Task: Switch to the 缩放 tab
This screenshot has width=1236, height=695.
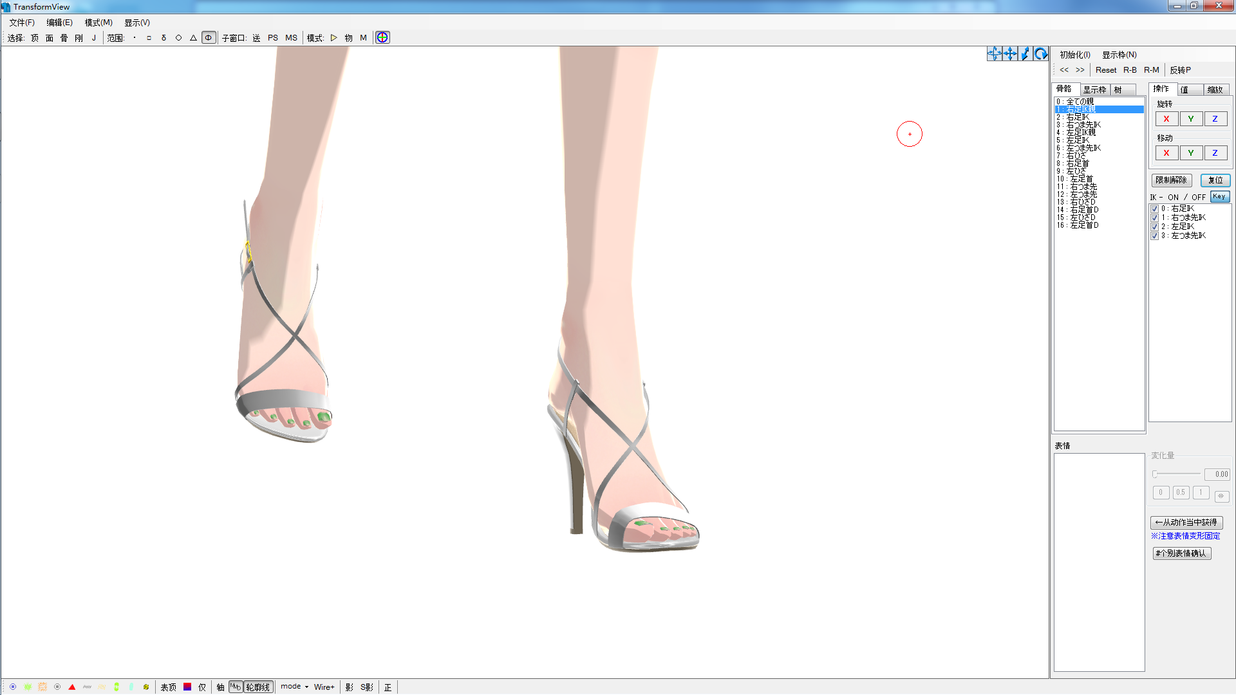Action: click(1215, 89)
